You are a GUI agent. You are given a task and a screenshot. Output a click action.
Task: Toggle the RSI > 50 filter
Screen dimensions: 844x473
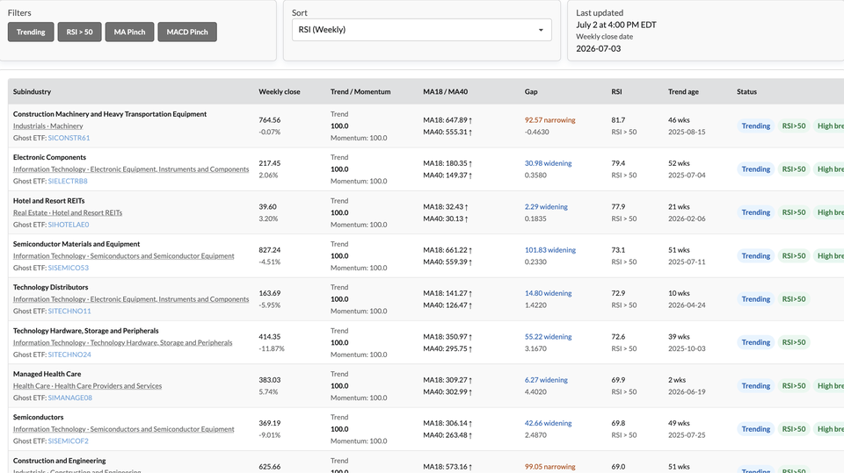click(x=80, y=32)
